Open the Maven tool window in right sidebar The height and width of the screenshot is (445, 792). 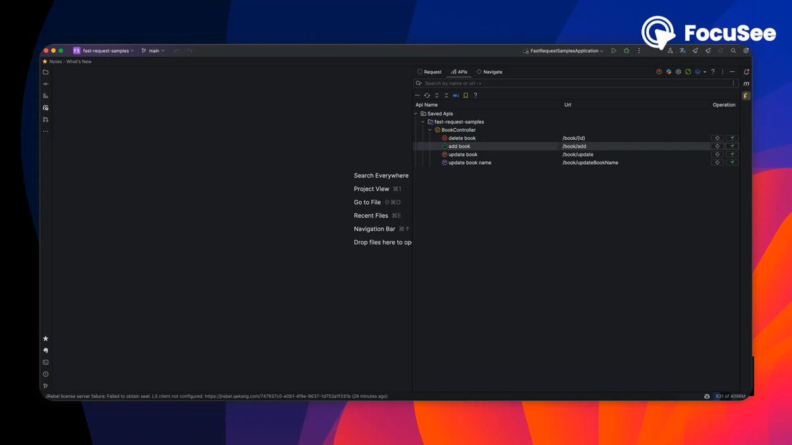click(x=746, y=84)
